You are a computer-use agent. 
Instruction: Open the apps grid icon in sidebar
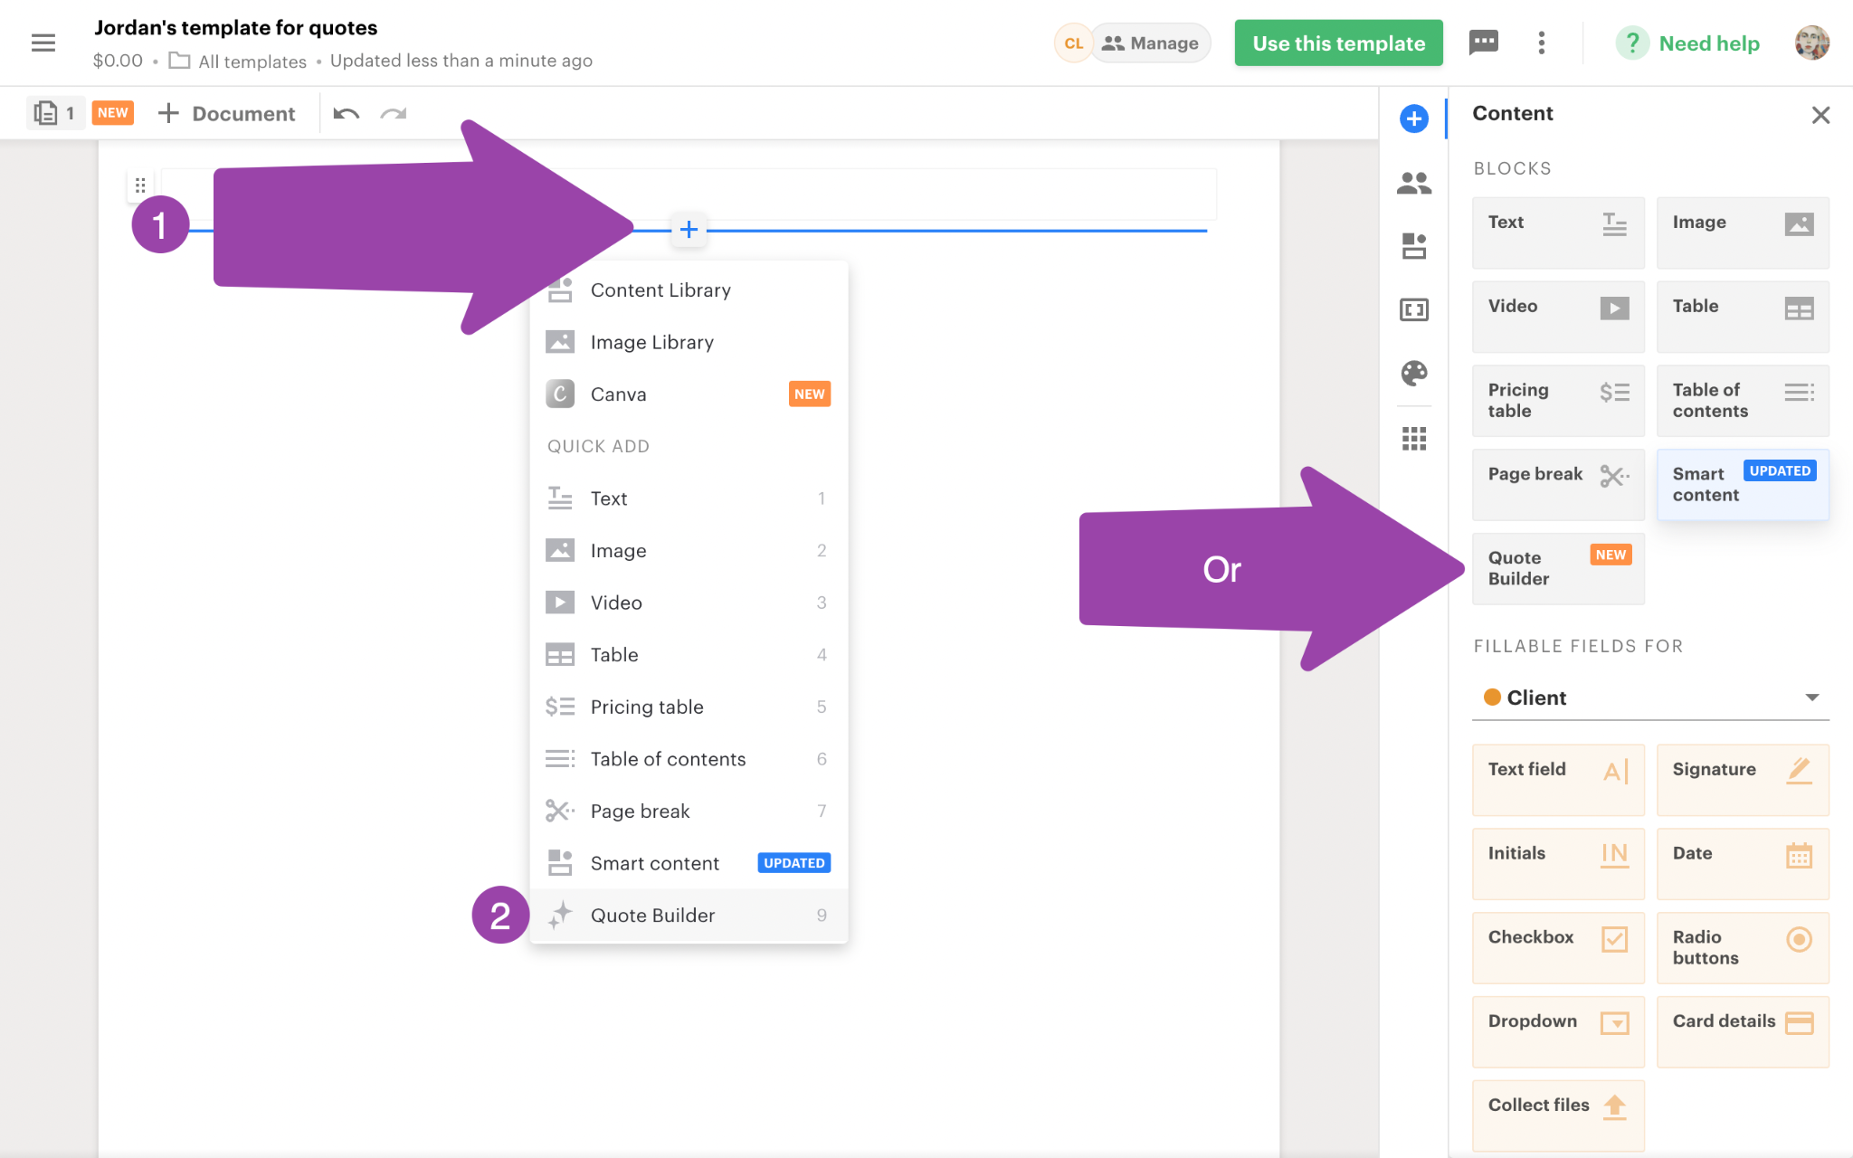pos(1414,439)
